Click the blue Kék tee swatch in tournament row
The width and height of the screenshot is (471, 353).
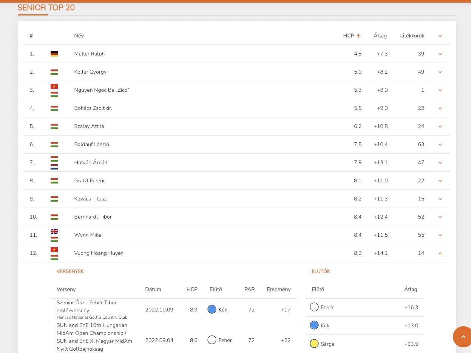212,310
